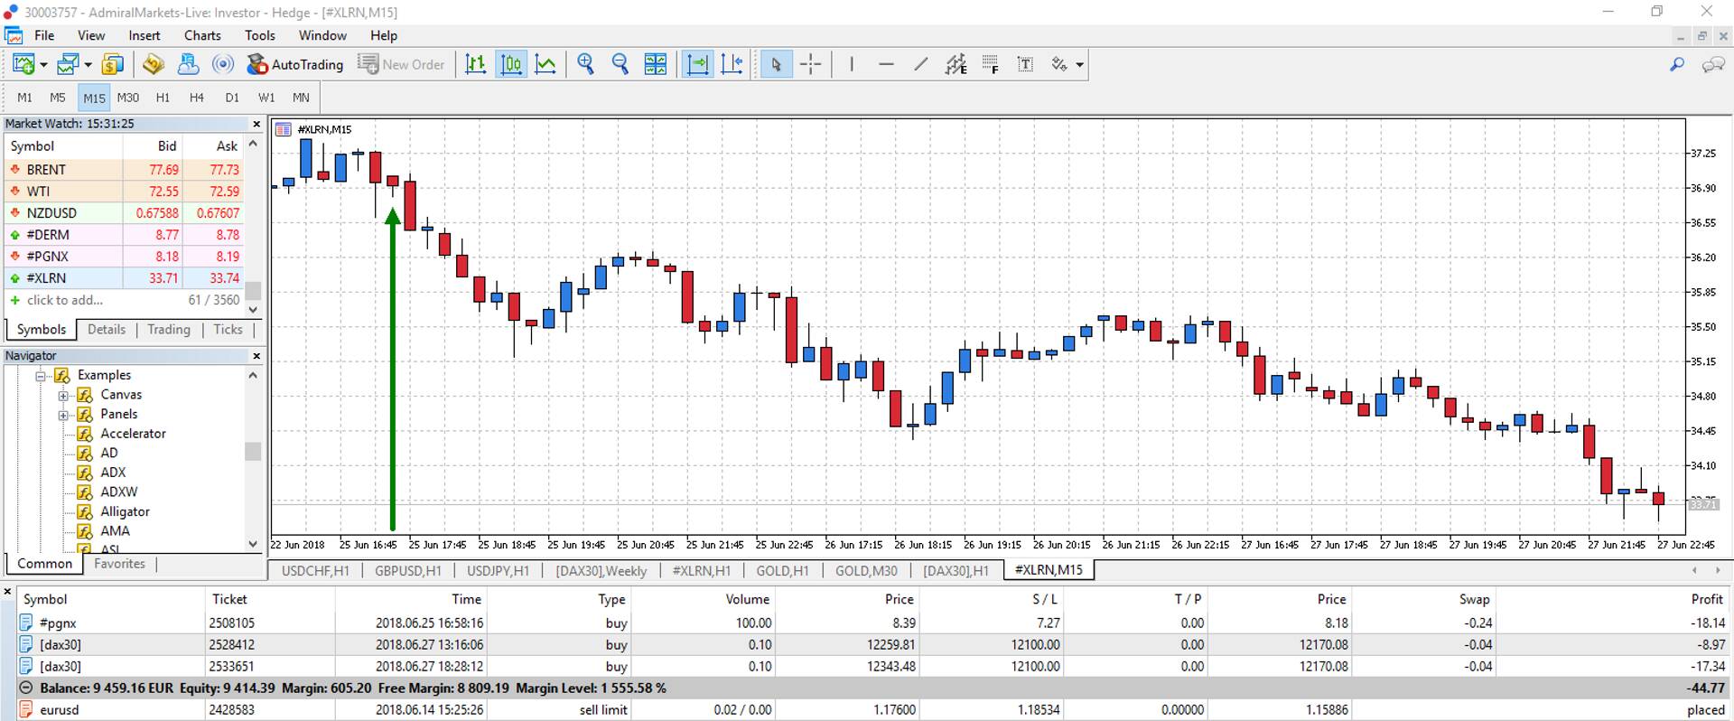Click the Tile Windows grid icon
The width and height of the screenshot is (1734, 721).
point(655,64)
